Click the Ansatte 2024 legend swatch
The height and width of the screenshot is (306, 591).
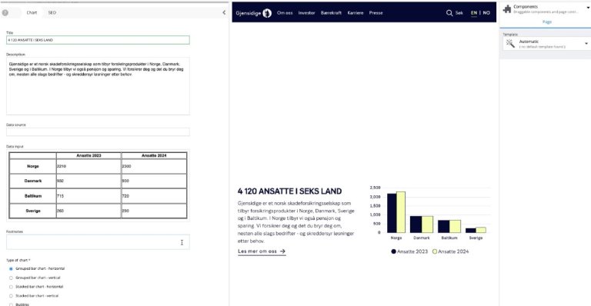(x=435, y=251)
